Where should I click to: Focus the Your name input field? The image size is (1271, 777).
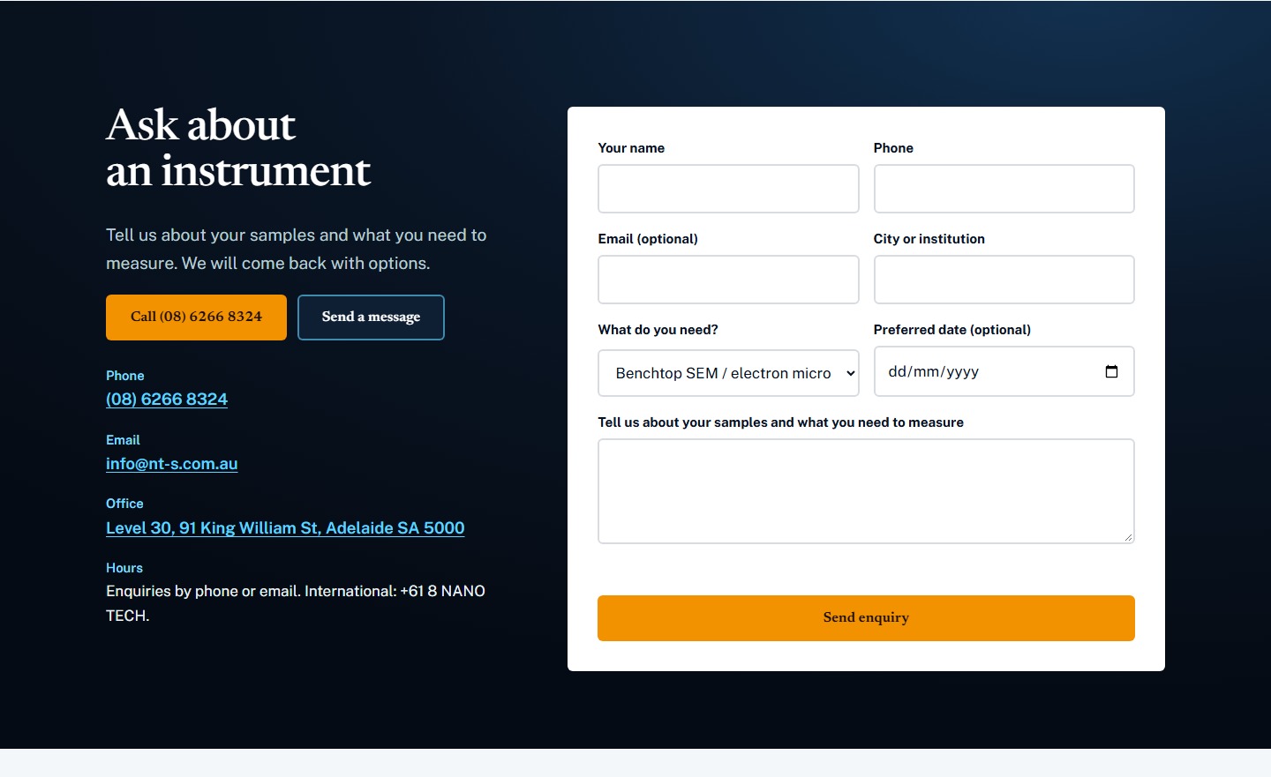(x=728, y=189)
